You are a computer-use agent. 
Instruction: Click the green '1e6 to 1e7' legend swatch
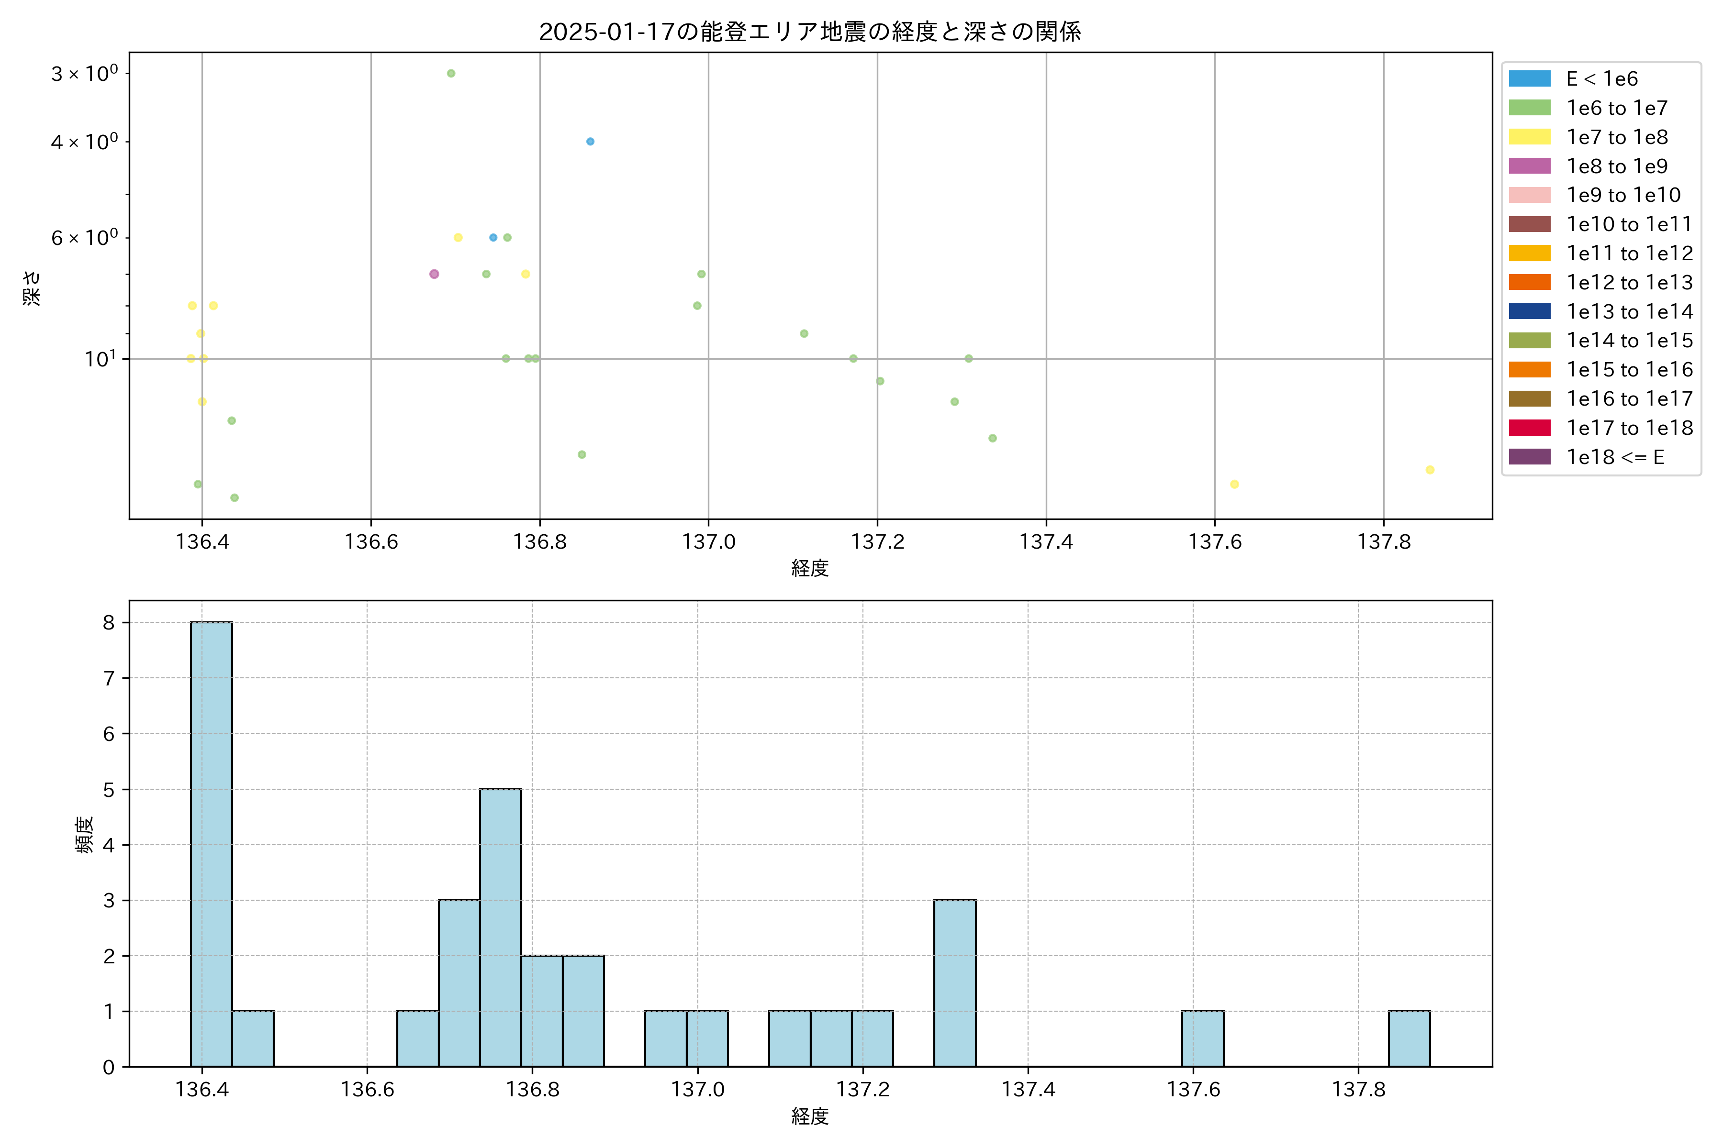point(1529,108)
